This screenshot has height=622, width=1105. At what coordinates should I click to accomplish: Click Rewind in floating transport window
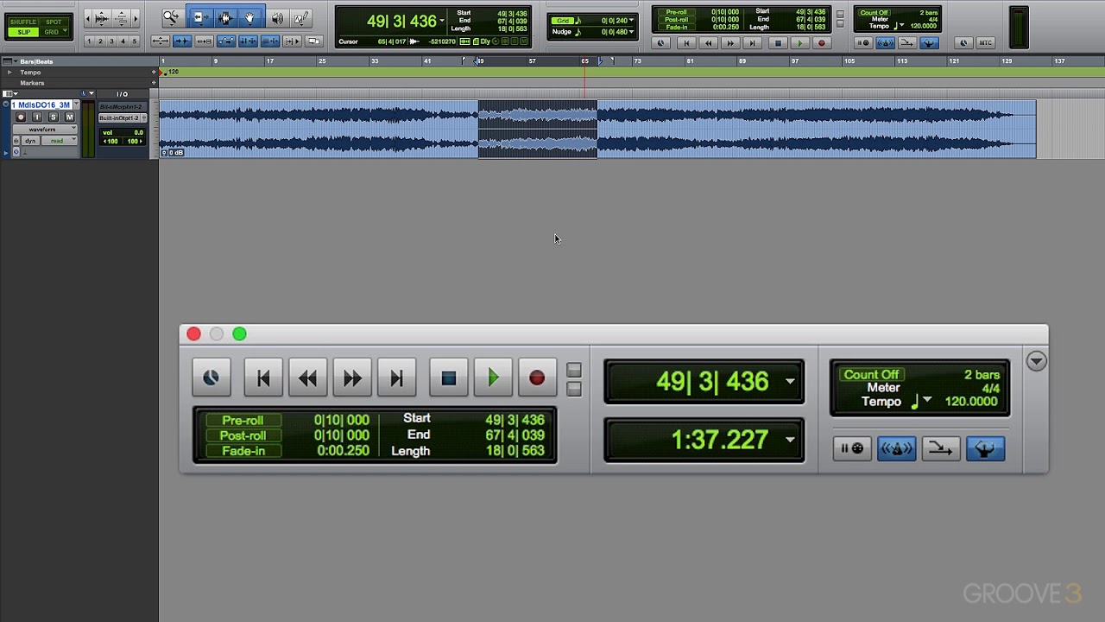point(307,378)
